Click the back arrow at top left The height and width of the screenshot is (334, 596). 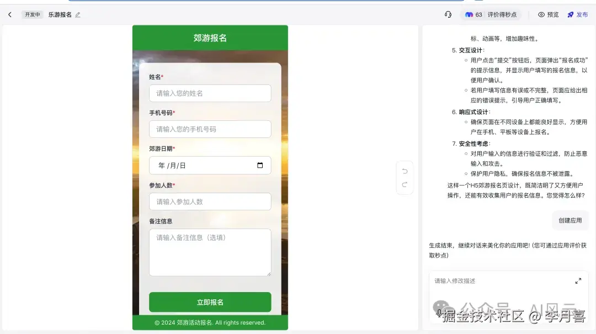click(10, 15)
